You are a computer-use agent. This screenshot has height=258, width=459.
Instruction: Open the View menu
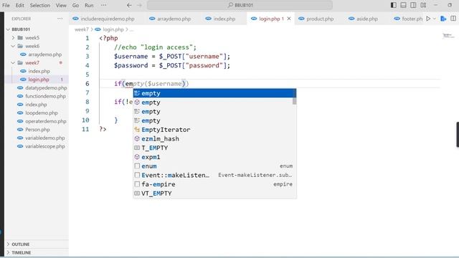[61, 5]
